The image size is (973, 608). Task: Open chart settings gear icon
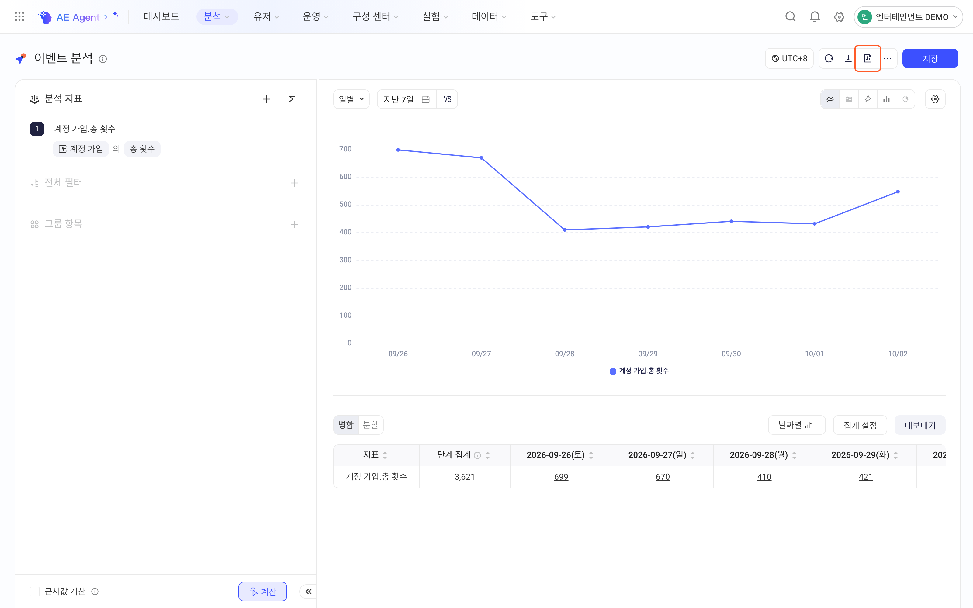tap(935, 99)
